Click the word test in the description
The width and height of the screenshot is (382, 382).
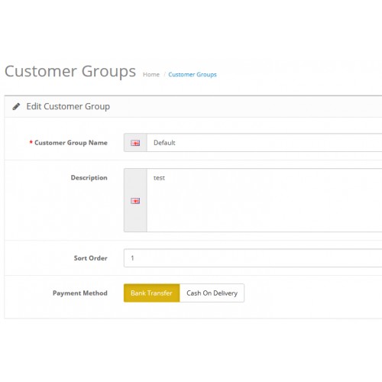tap(159, 178)
